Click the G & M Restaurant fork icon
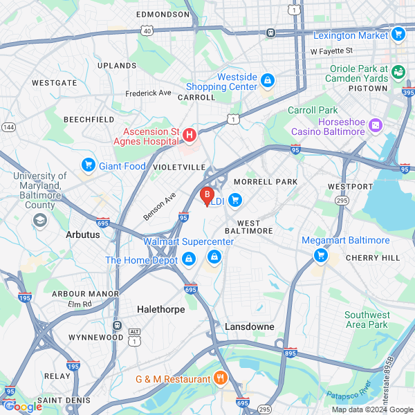Image resolution: width=415 pixels, height=415 pixels. pos(221,378)
